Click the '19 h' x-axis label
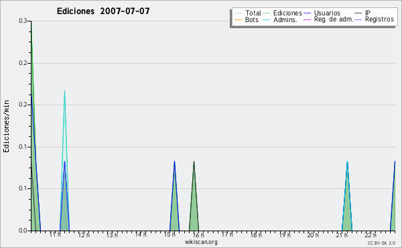The height and width of the screenshot is (248, 402). tap(285, 235)
